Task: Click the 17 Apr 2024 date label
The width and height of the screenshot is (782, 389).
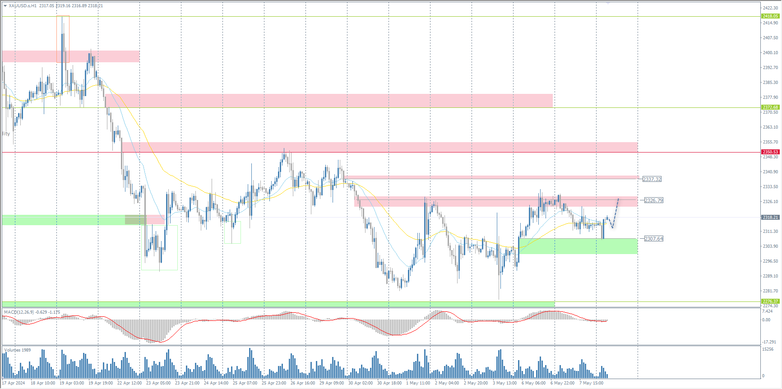Action: (14, 383)
